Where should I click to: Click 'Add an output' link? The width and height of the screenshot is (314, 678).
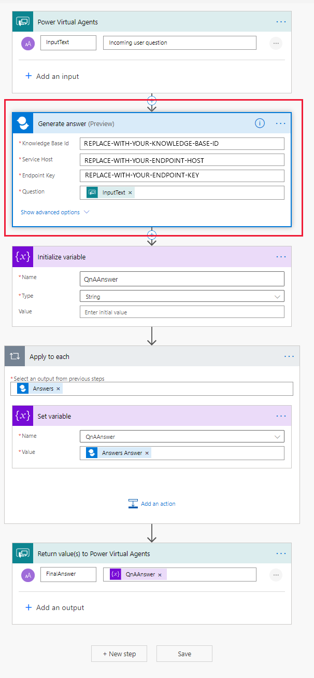pyautogui.click(x=54, y=607)
